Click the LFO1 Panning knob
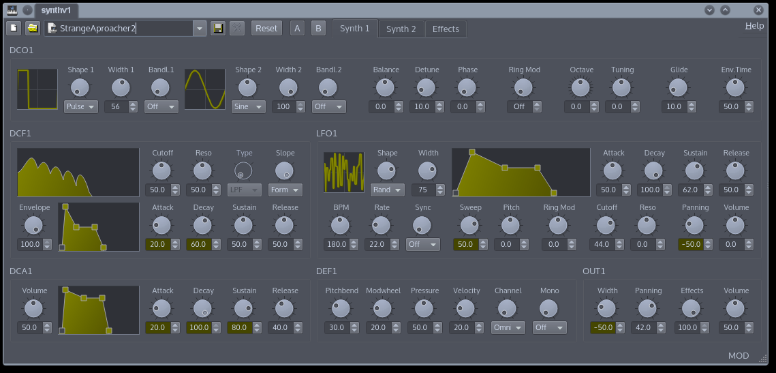 tap(694, 226)
